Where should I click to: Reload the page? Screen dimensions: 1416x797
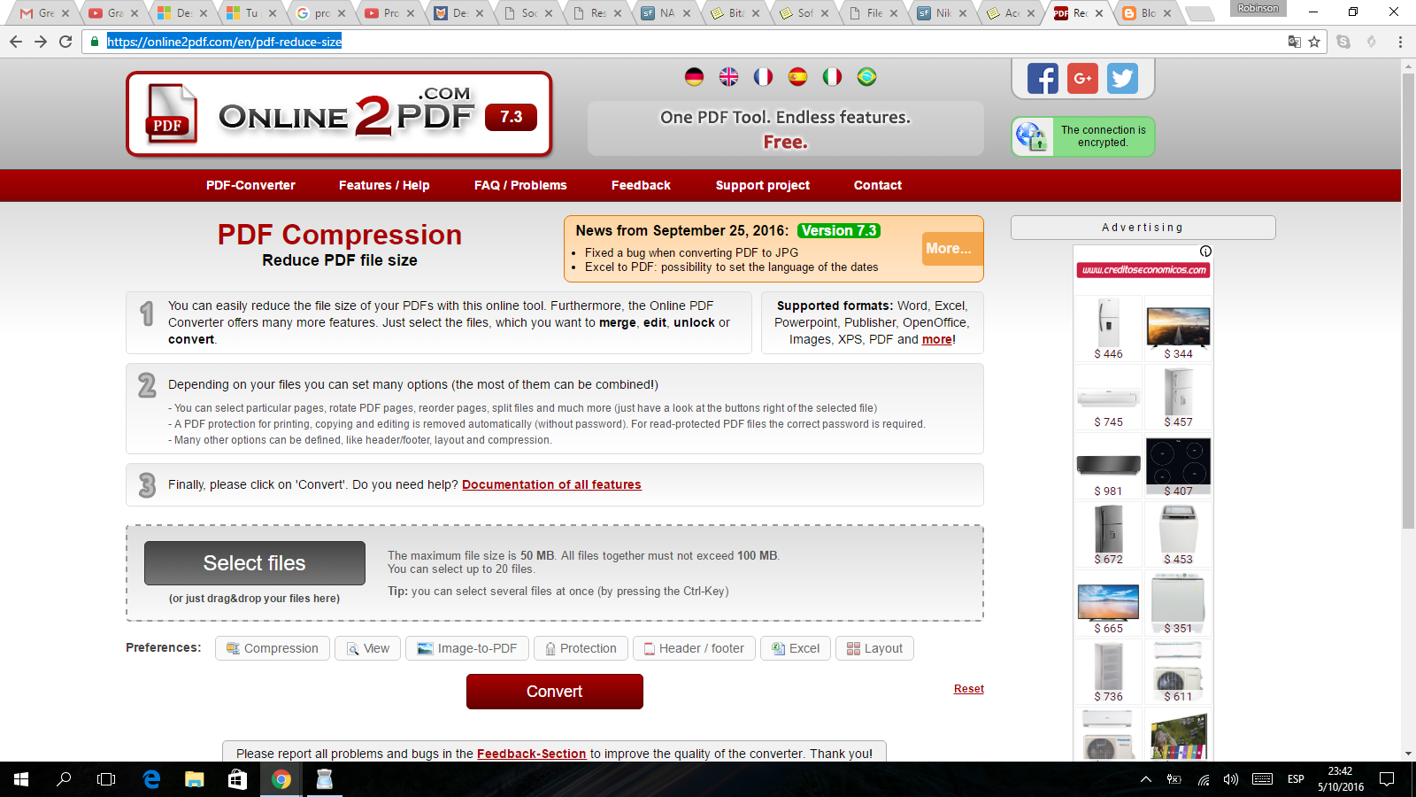tap(65, 42)
